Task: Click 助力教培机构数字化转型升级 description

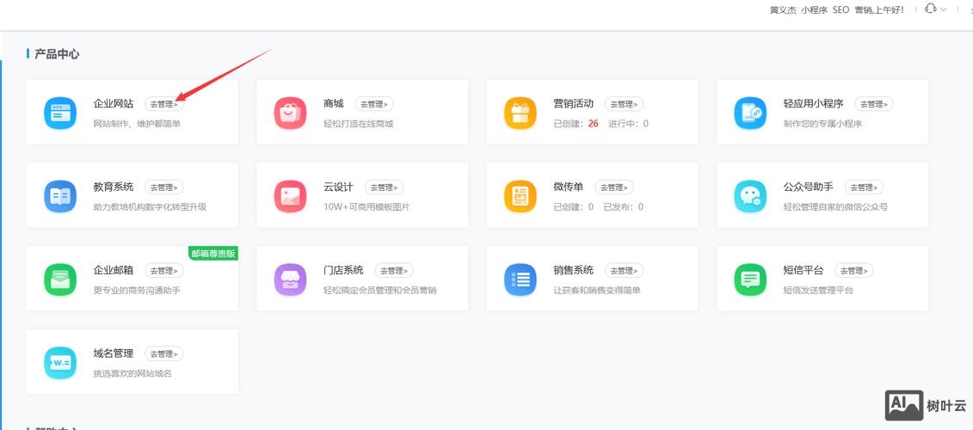Action: [150, 206]
